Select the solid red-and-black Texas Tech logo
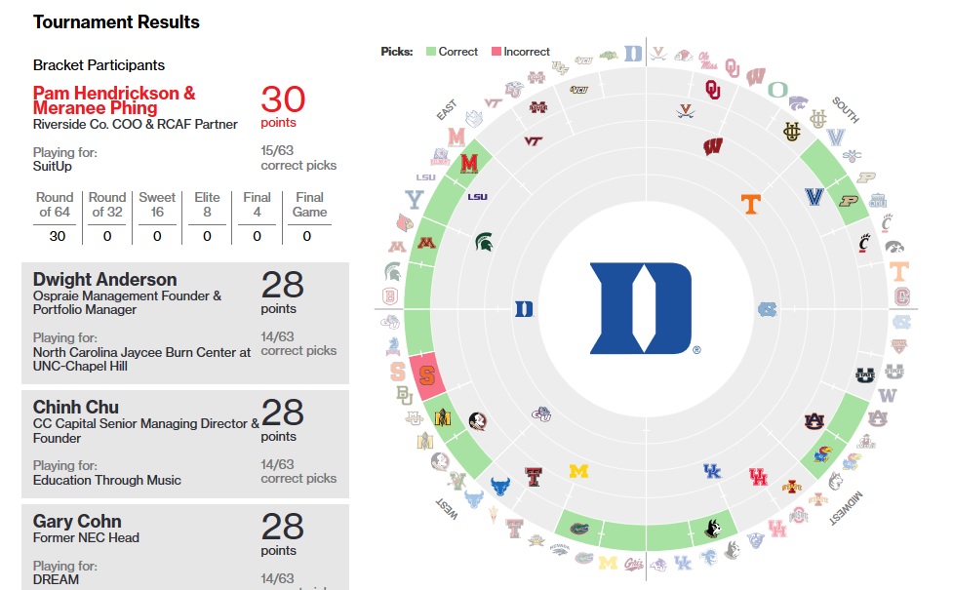The height and width of the screenshot is (590, 953). [x=534, y=477]
